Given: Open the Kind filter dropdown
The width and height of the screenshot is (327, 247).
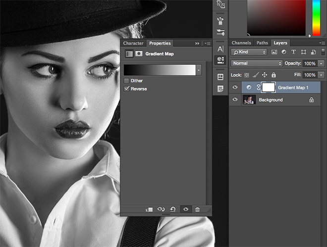Looking at the screenshot, I should pyautogui.click(x=249, y=52).
